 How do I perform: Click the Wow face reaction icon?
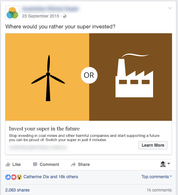point(19,177)
